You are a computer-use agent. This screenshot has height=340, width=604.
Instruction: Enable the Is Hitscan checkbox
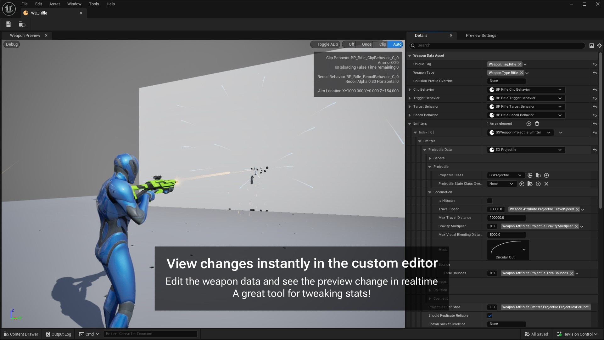(490, 201)
